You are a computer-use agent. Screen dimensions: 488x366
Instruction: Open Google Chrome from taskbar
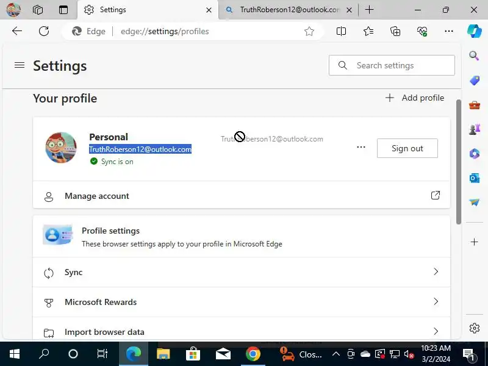click(253, 354)
